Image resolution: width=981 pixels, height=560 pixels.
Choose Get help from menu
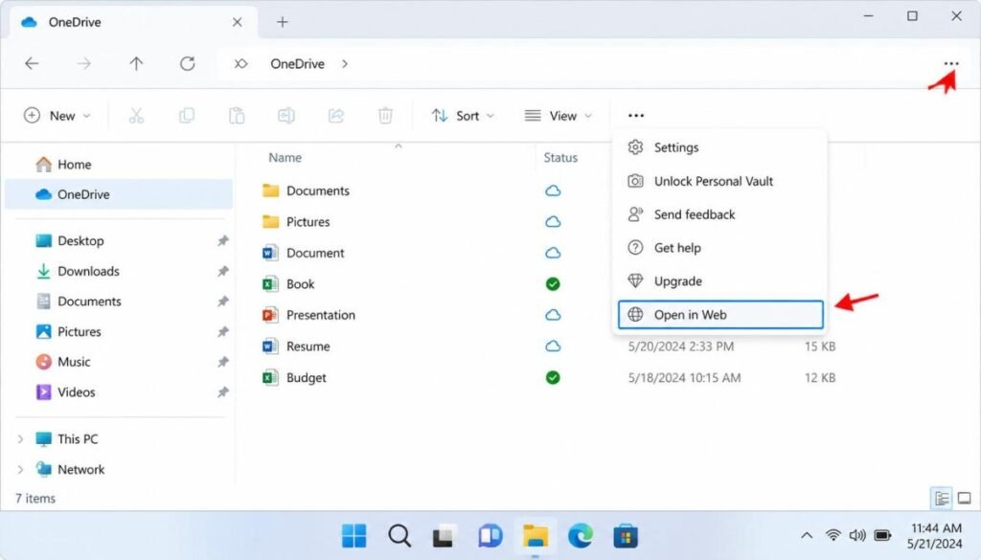tap(720, 248)
